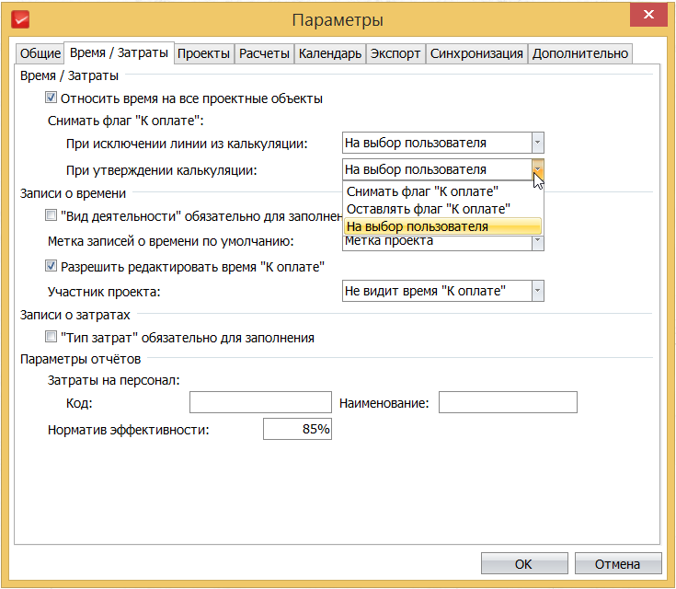The width and height of the screenshot is (676, 589).
Task: Uncheck 'Разрешить редактировать время К оплате'
Action: coord(52,267)
